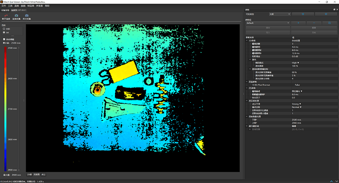Click the jet color scale bar in left panel
Image resolution: width=339 pixels, height=183 pixels.
pyautogui.click(x=5, y=109)
